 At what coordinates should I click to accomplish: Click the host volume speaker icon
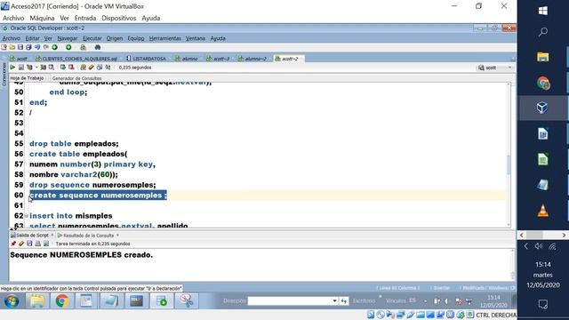[539, 247]
